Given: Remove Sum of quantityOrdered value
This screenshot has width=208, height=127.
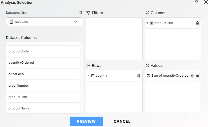Looking at the screenshot, I should click(197, 76).
